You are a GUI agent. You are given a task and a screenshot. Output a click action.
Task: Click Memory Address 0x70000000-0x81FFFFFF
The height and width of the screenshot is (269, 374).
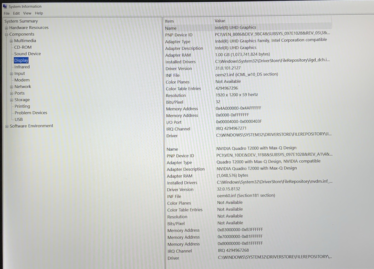pyautogui.click(x=240, y=236)
